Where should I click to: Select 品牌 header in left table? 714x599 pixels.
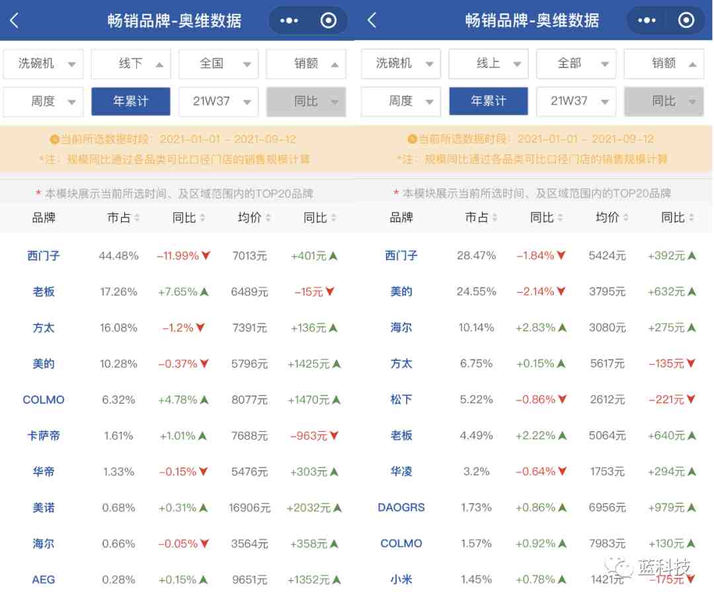point(43,218)
